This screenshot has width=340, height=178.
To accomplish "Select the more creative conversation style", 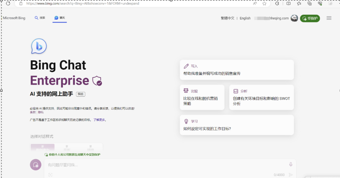I will pyautogui.click(x=42, y=148).
